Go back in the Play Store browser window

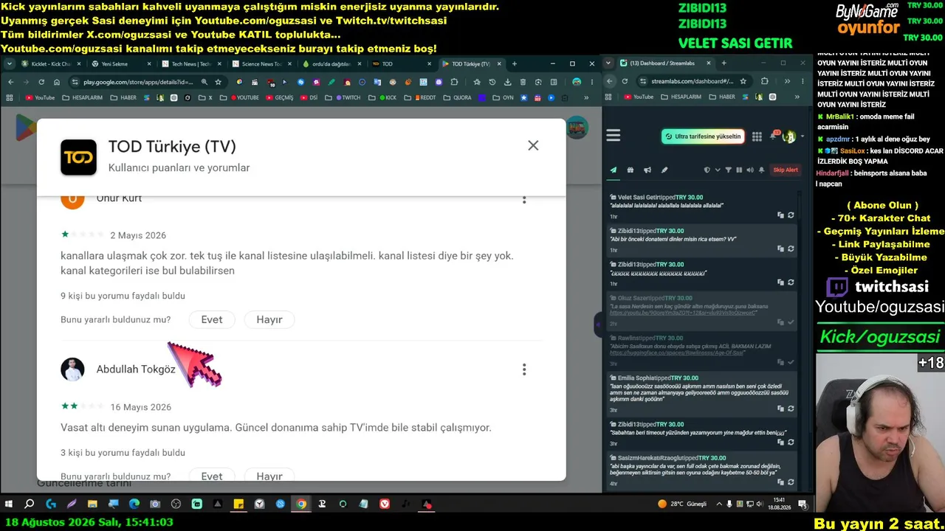pyautogui.click(x=10, y=82)
